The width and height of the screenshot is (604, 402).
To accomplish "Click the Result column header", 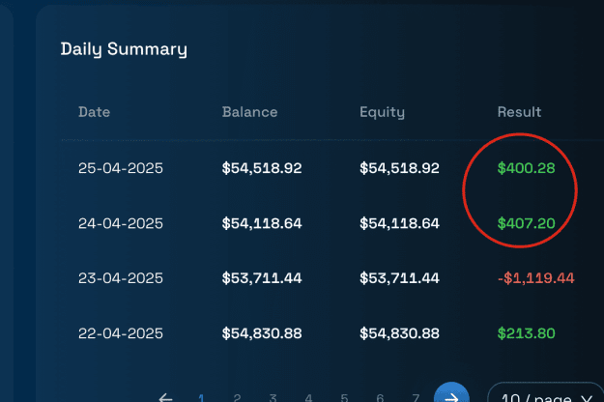I will pyautogui.click(x=519, y=112).
